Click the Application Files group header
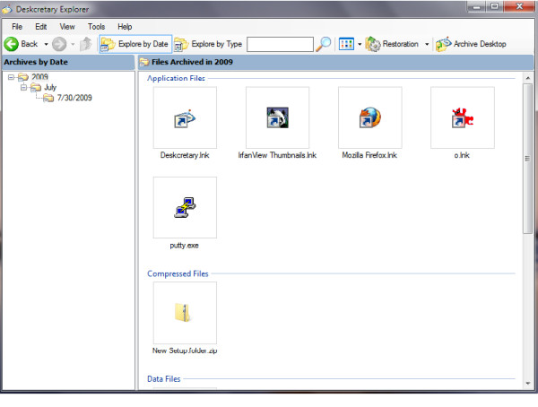Screen dimensions: 538x407 click(x=176, y=78)
